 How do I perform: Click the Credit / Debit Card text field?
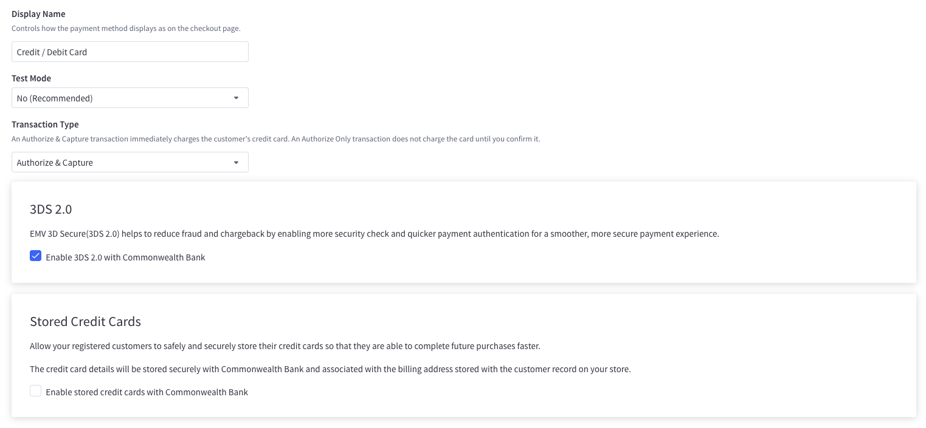[x=130, y=52]
